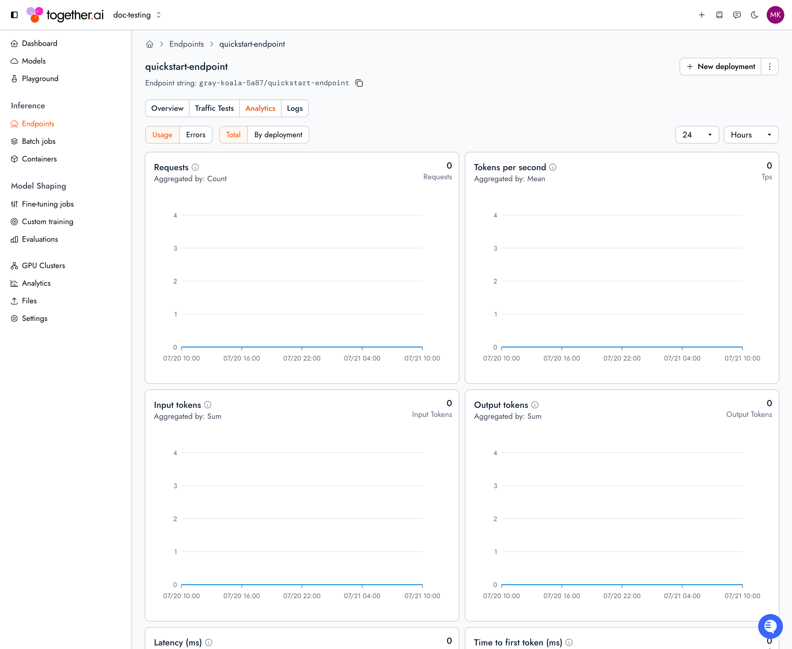This screenshot has width=792, height=649.
Task: Toggle dark mode moon icon
Action: point(754,15)
